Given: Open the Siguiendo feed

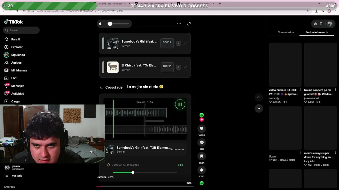Looking at the screenshot, I should (x=18, y=55).
